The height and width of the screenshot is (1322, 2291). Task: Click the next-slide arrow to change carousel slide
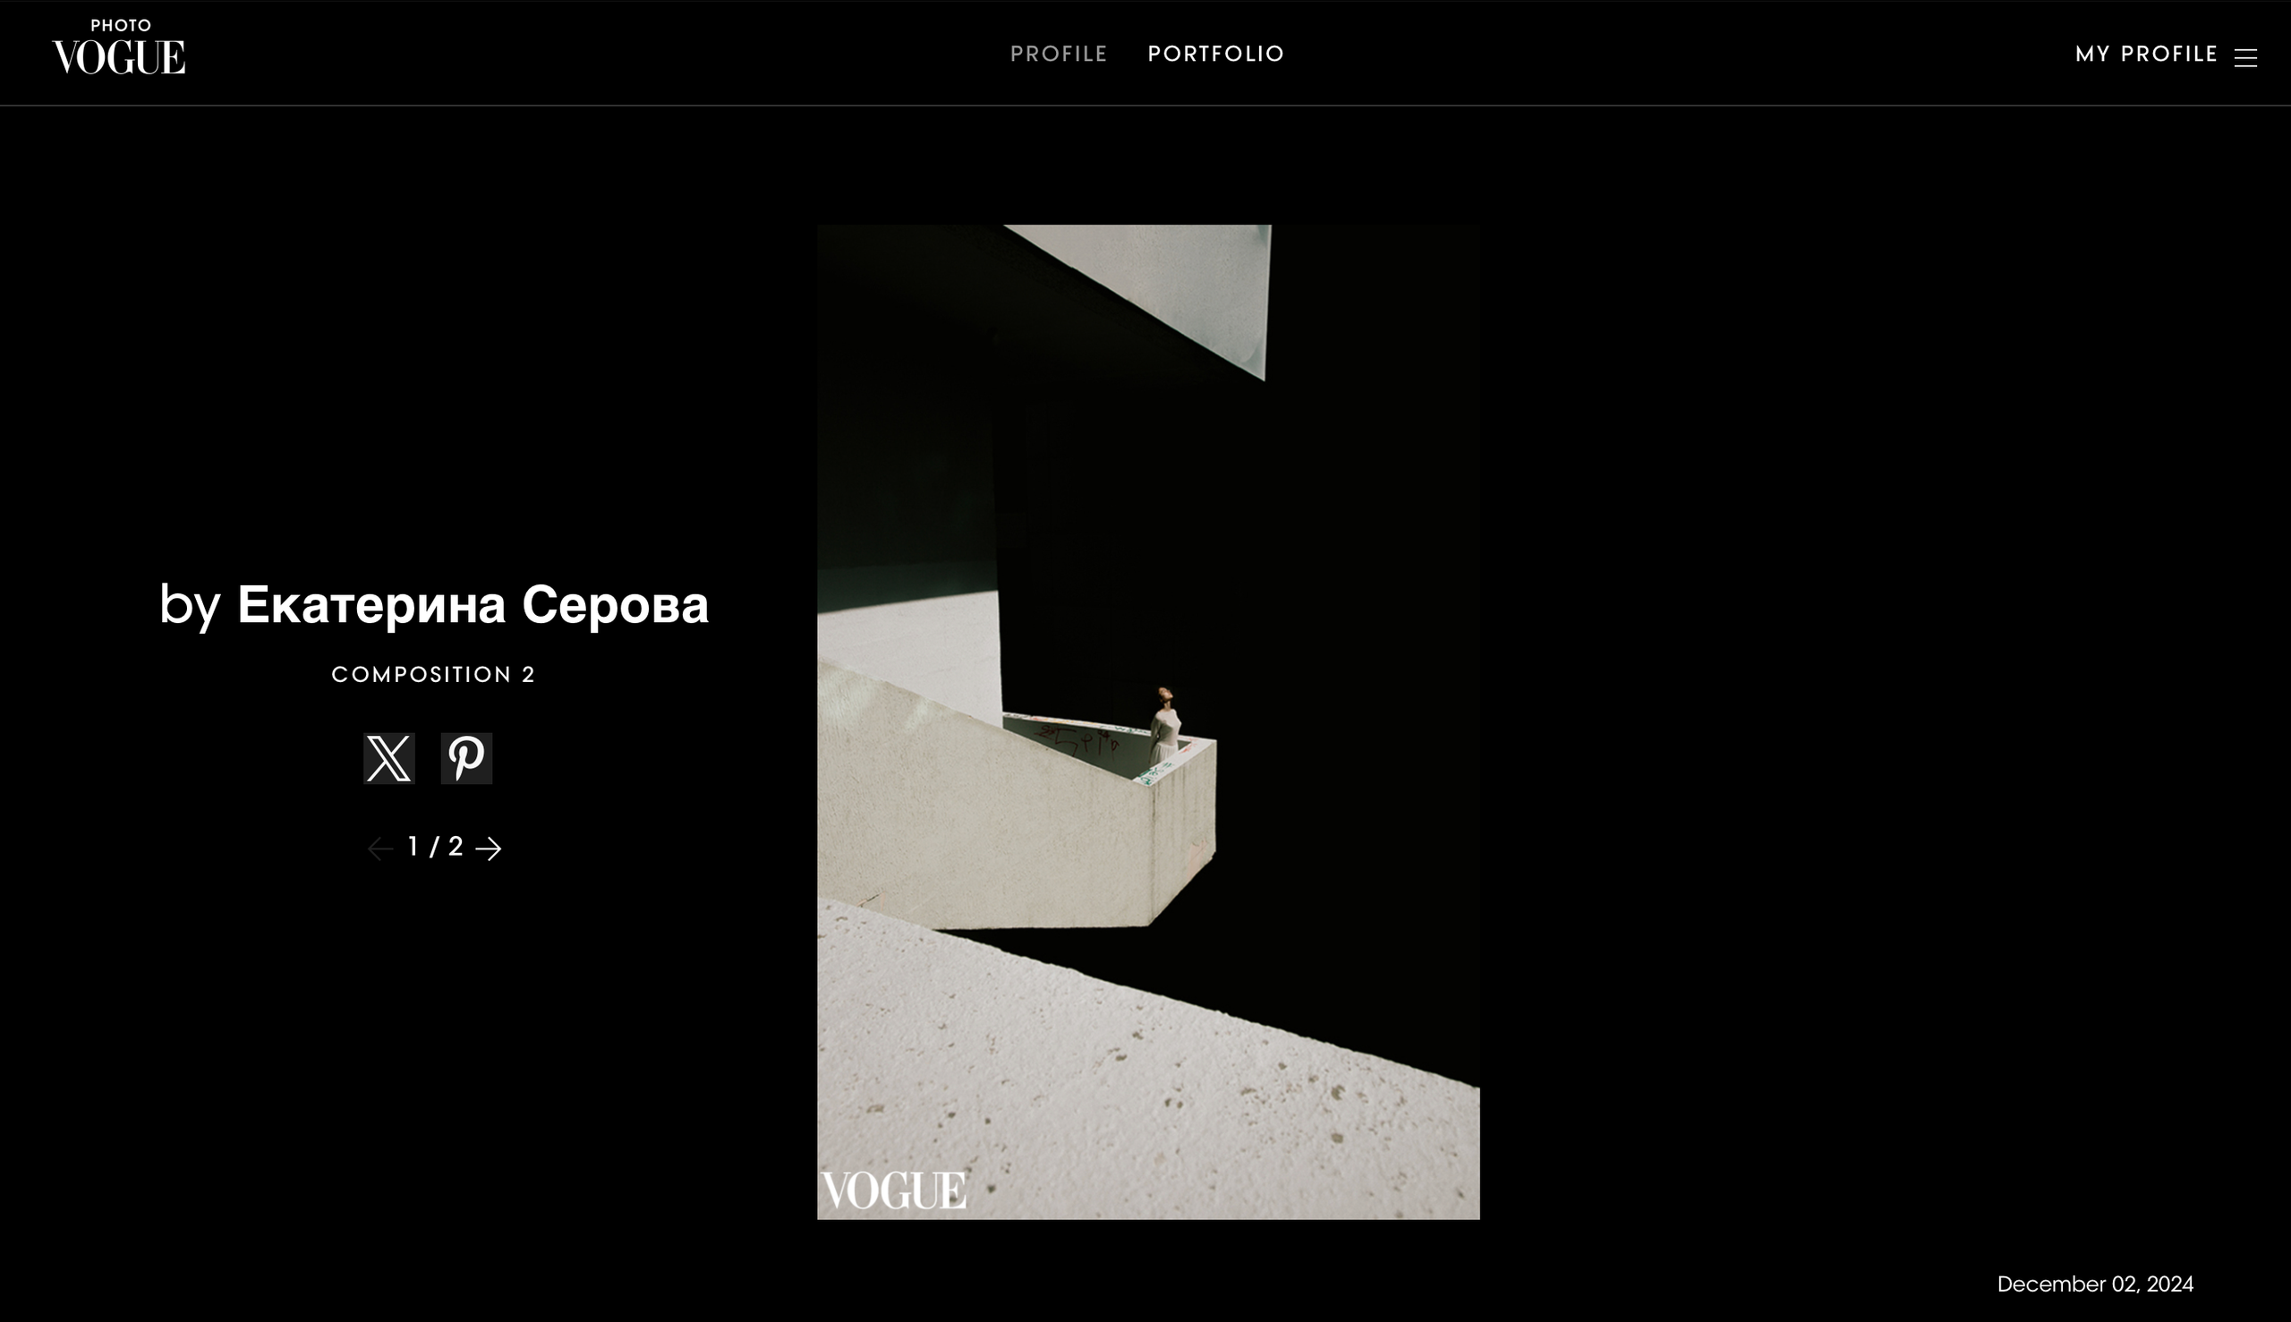pos(490,848)
